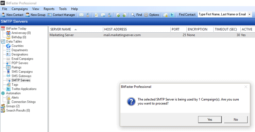Click into the Find Contact search field
The height and width of the screenshot is (132, 255).
point(222,14)
